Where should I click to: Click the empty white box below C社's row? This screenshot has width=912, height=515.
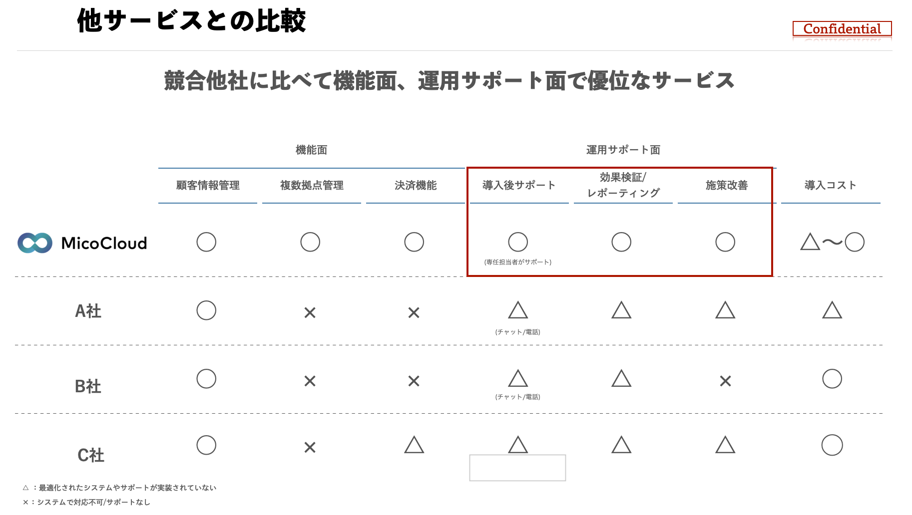point(517,468)
